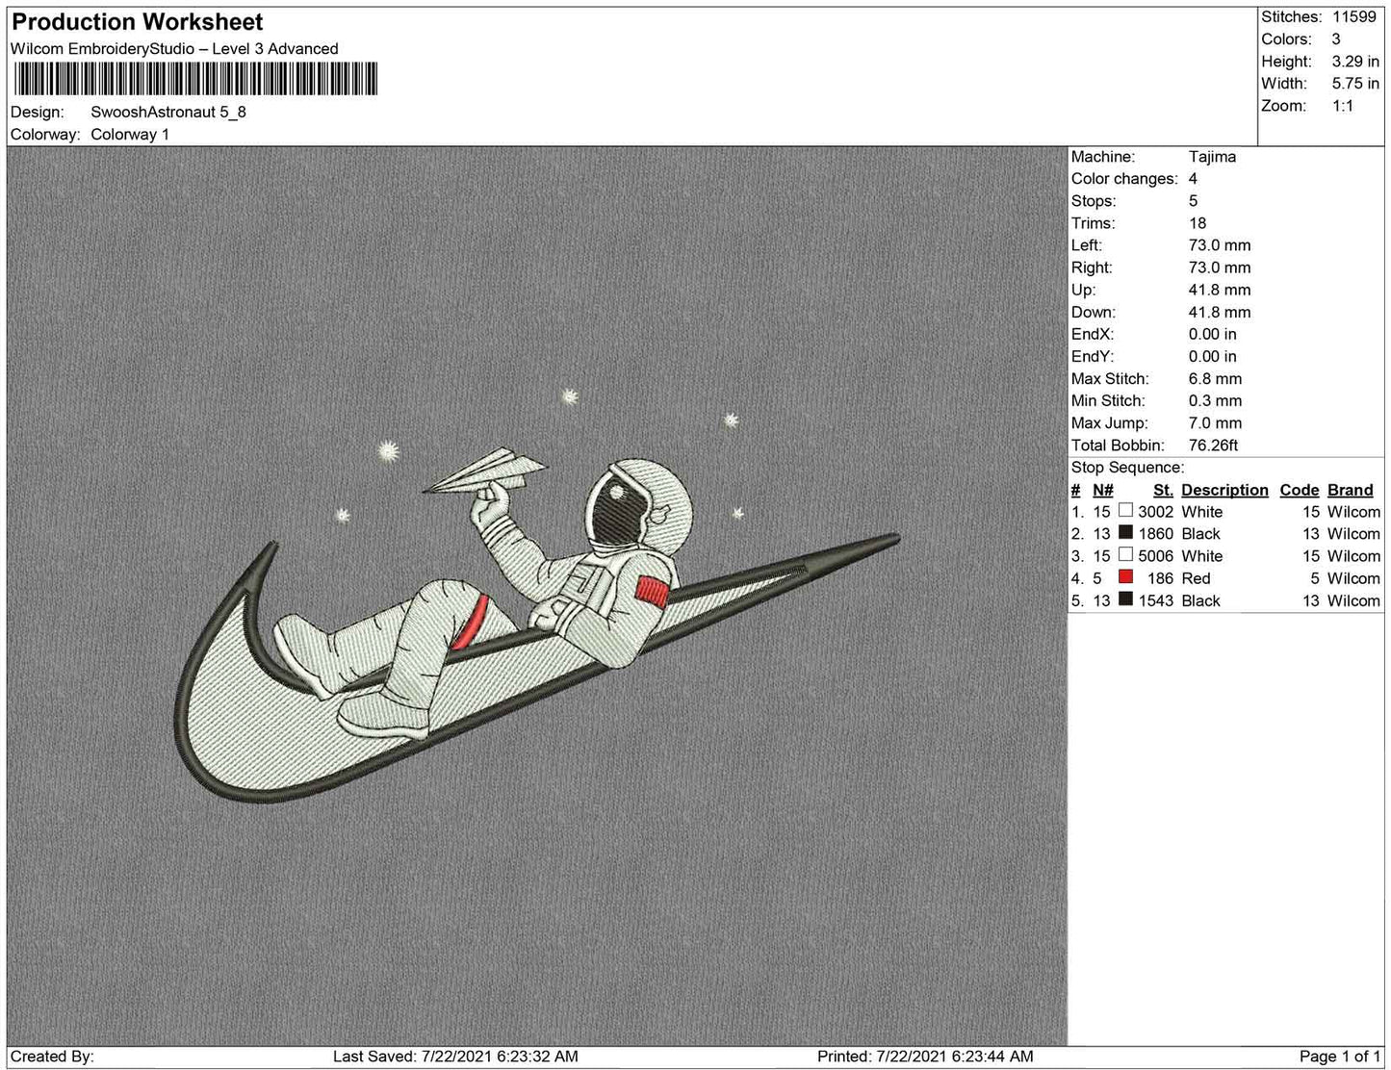Click the Stitches value '11599'

tap(1354, 17)
